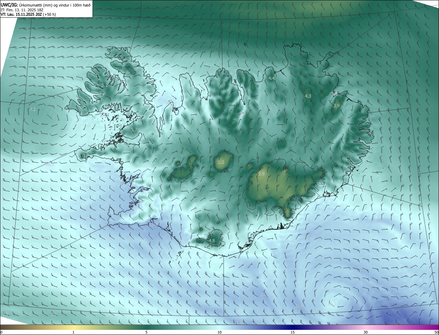This screenshot has width=439, height=335.
Task: Select the 2.9 value on Vatnajökull glacier
Action: pyautogui.click(x=261, y=174)
